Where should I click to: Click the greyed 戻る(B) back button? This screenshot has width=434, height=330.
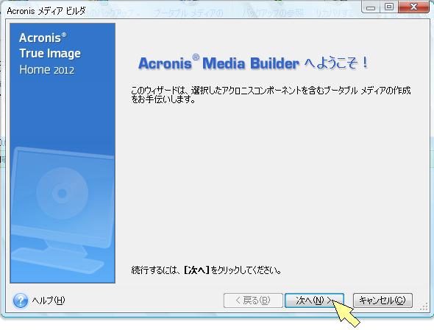[253, 301]
